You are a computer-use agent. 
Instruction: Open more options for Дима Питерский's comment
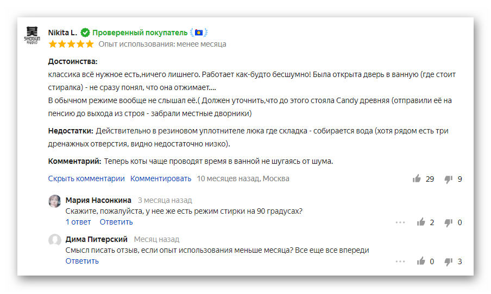point(400,261)
